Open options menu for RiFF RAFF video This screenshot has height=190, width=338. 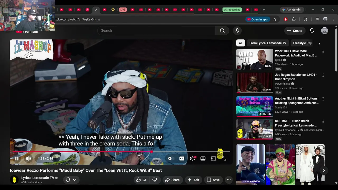[x=323, y=122]
